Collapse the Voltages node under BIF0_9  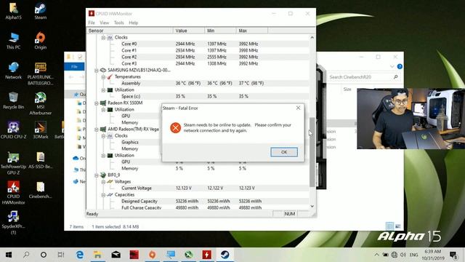pyautogui.click(x=103, y=181)
